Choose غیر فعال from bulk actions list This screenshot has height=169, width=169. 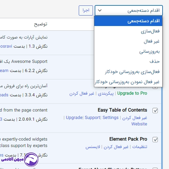pyautogui.click(x=128, y=41)
